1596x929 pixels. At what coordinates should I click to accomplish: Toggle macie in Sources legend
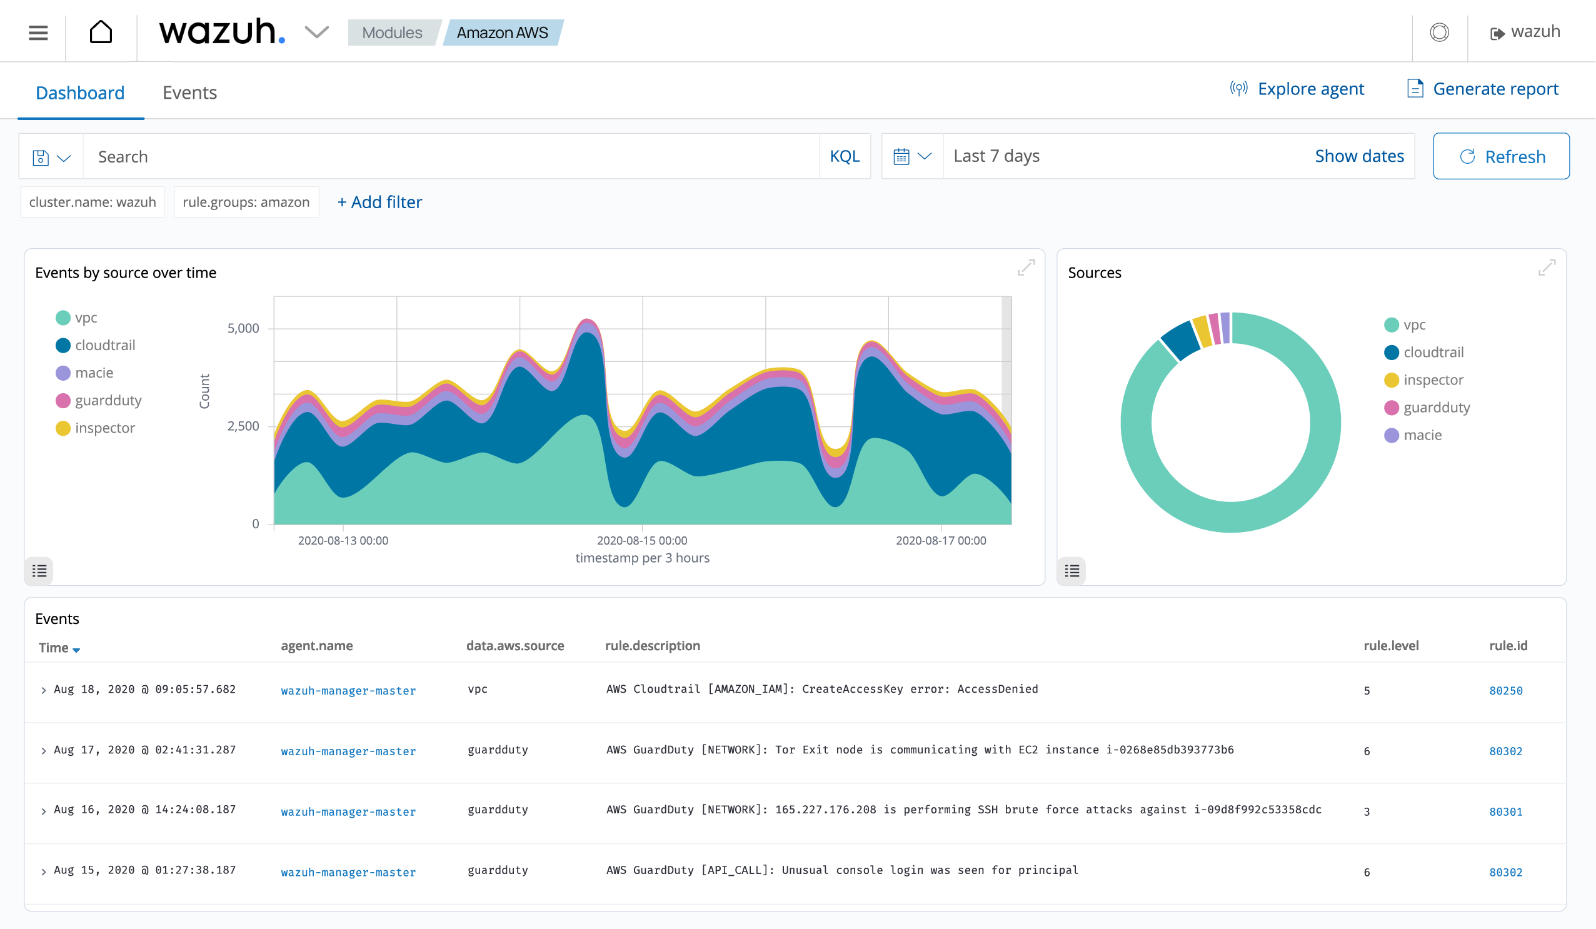(x=1413, y=435)
